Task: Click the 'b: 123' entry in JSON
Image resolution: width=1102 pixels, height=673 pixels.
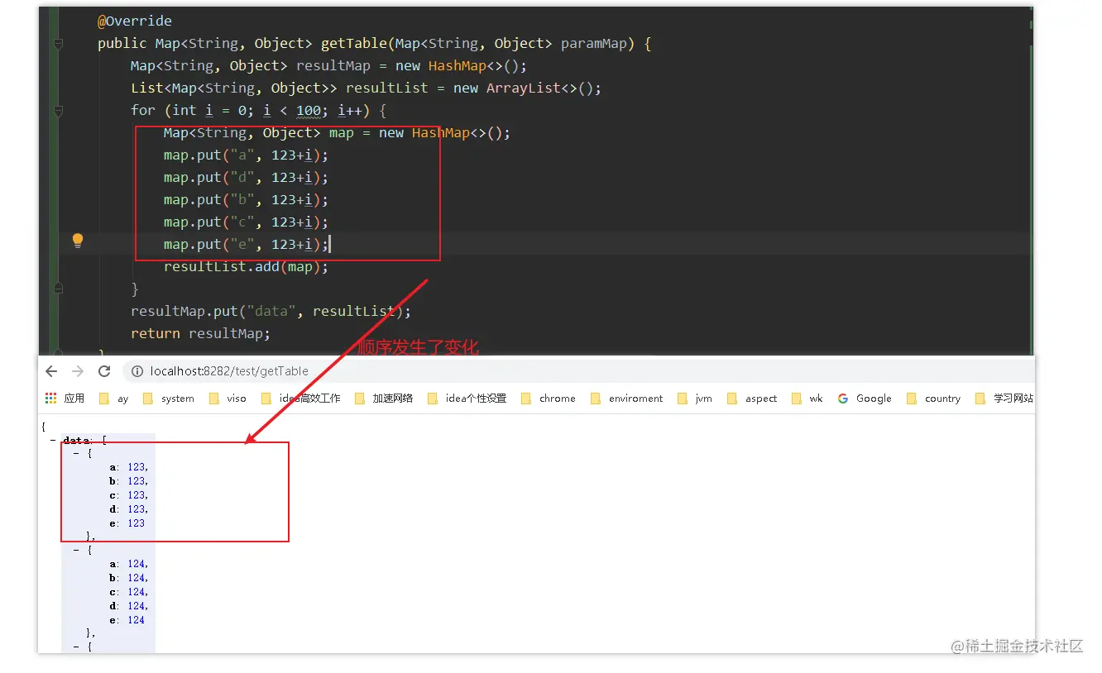Action: click(x=128, y=481)
